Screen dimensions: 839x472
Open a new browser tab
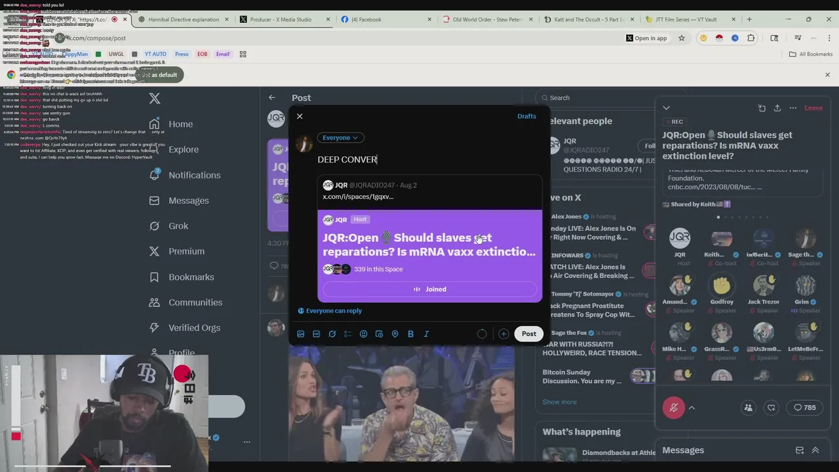click(x=749, y=20)
